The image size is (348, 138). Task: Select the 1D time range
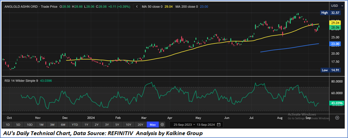coord(8,125)
